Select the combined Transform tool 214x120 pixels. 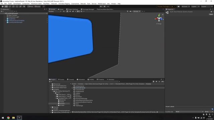(x=20, y=6)
